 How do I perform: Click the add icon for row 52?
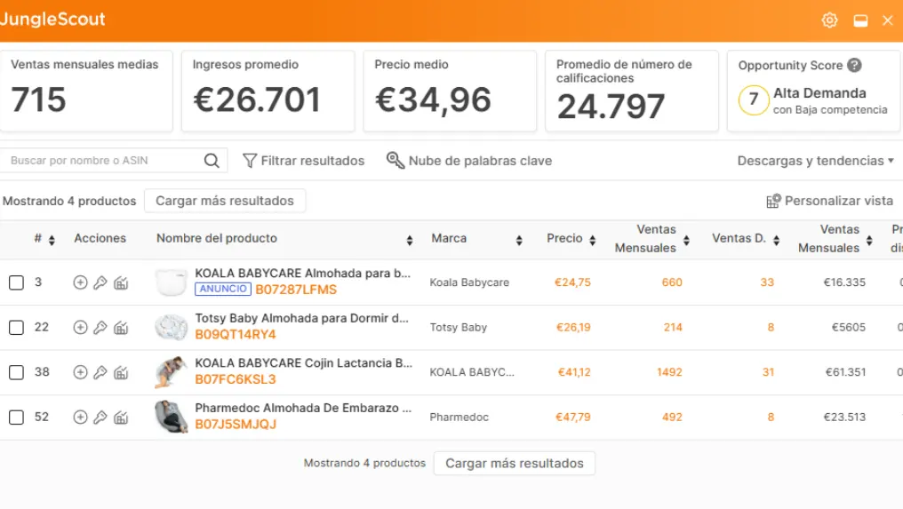coord(80,417)
